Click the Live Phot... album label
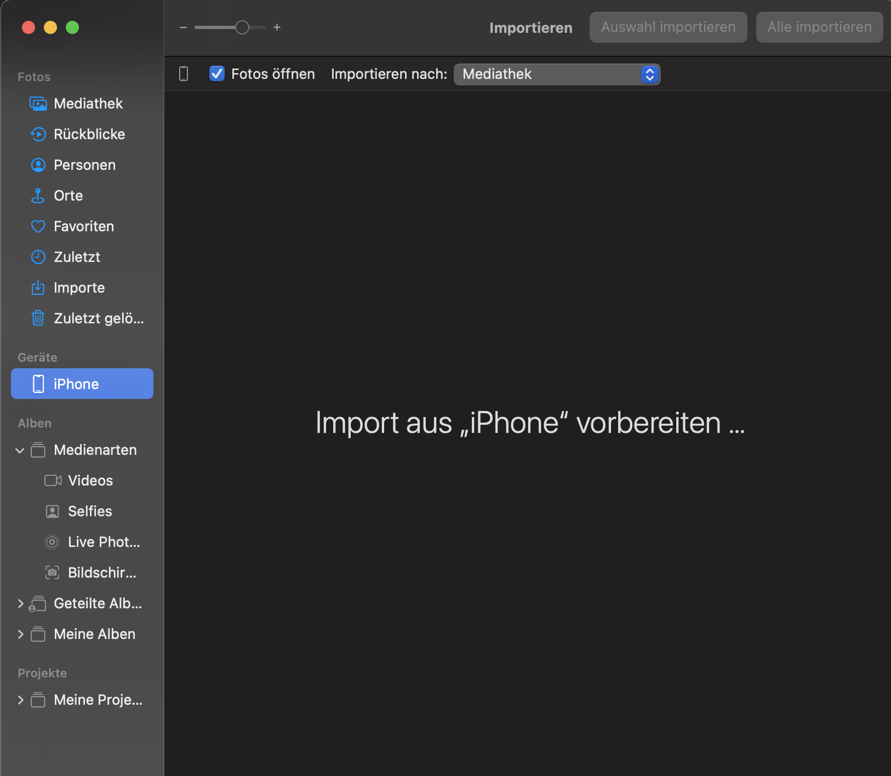 pyautogui.click(x=104, y=542)
